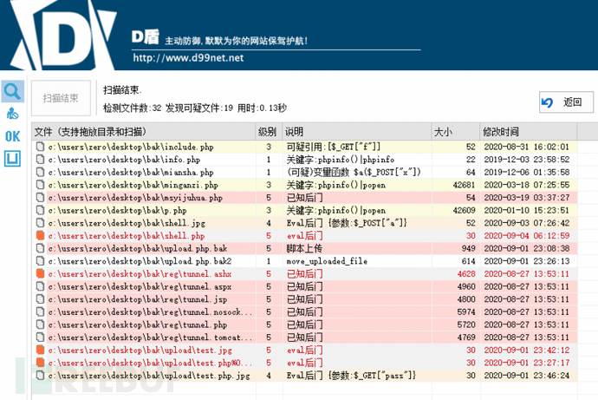Select the user clone-detection sidebar icon
Screen dimensions: 598x400
pyautogui.click(x=12, y=114)
